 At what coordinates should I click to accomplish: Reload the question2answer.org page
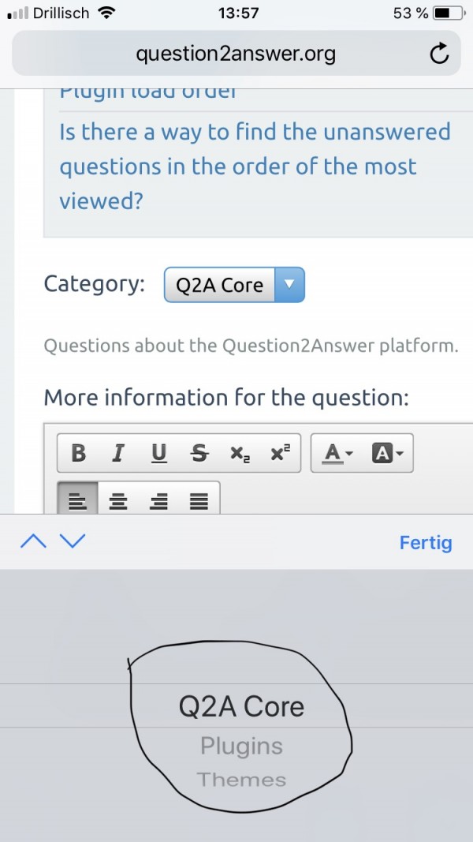click(438, 54)
